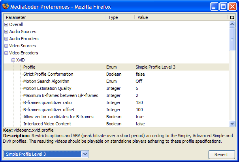Click the Audio Encoders label
The image size is (239, 162).
coord(24,39)
